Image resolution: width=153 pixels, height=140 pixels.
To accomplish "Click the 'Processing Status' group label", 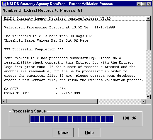I will (29, 111).
